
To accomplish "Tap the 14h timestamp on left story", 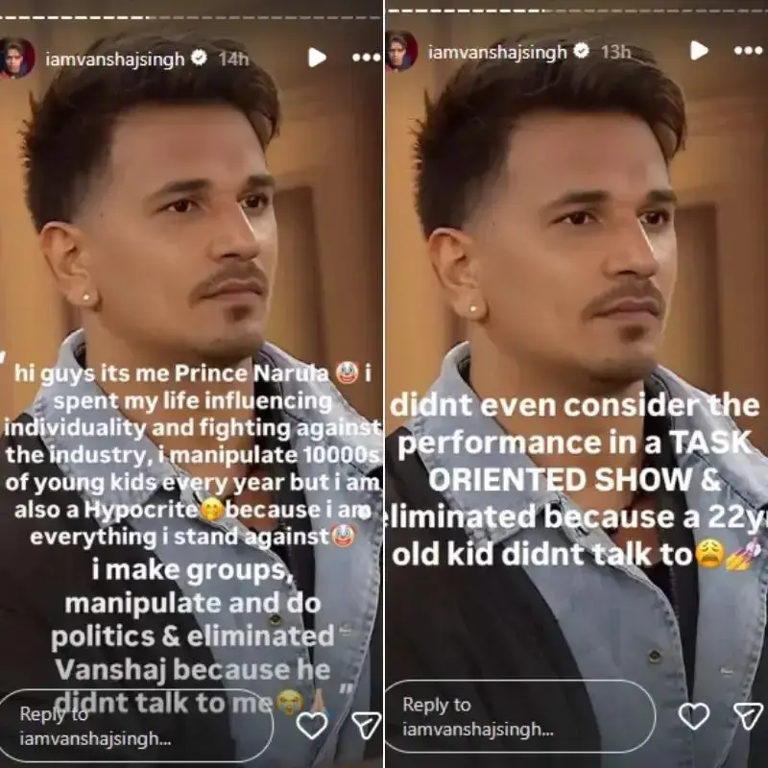I will [233, 59].
